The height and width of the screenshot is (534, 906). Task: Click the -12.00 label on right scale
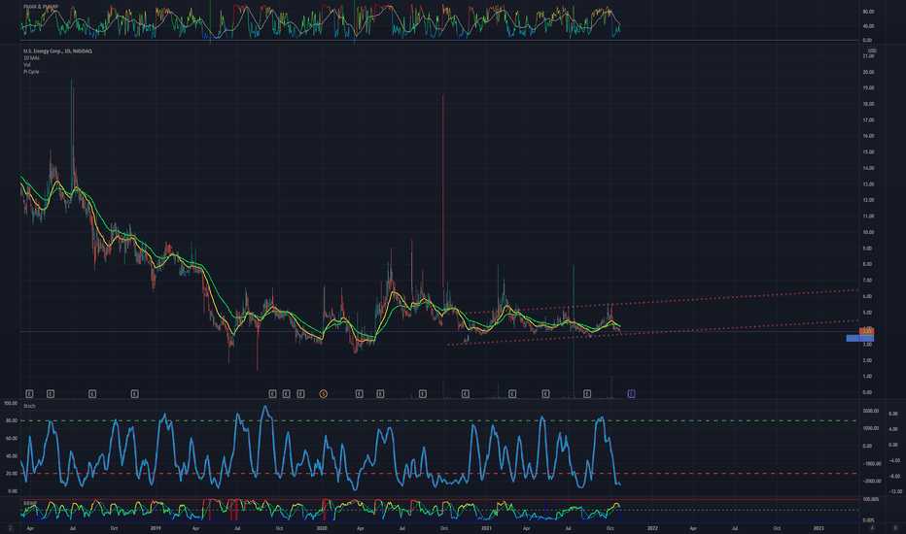click(x=895, y=492)
